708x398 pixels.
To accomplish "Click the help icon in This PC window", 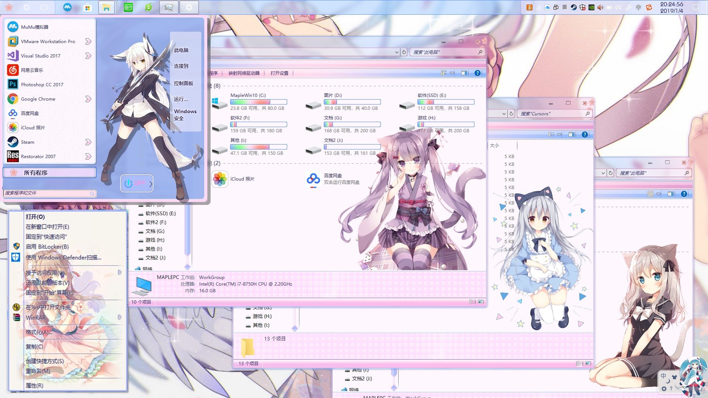I will tap(478, 73).
